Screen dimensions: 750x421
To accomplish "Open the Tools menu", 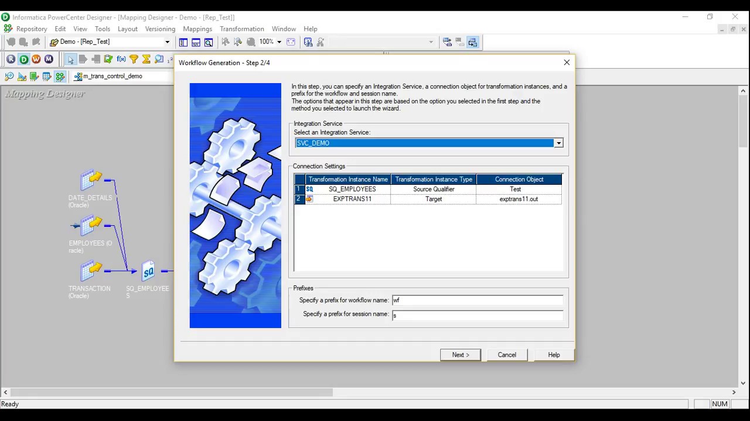I will [x=103, y=29].
